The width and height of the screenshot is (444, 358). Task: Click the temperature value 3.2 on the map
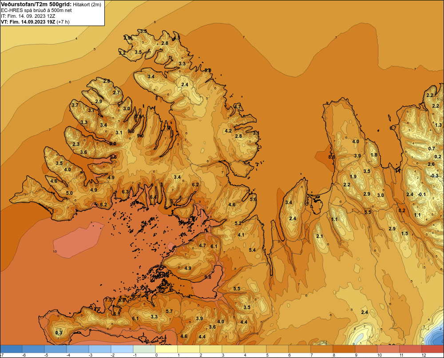[x=122, y=53]
